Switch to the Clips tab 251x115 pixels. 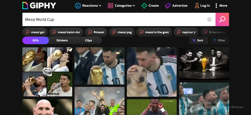pos(88,40)
